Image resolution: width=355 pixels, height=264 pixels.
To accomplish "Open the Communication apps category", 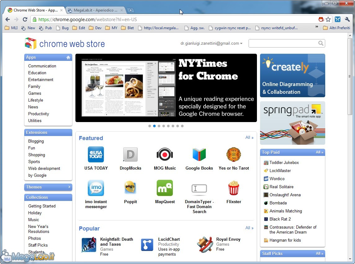I will (42, 66).
